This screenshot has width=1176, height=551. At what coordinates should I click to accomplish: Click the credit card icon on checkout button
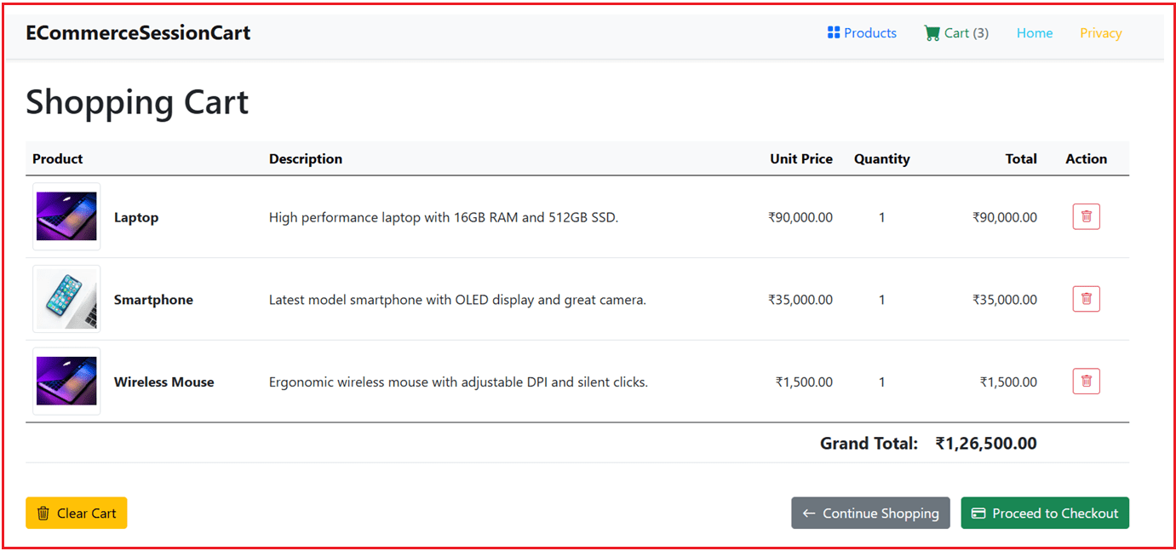coord(978,514)
